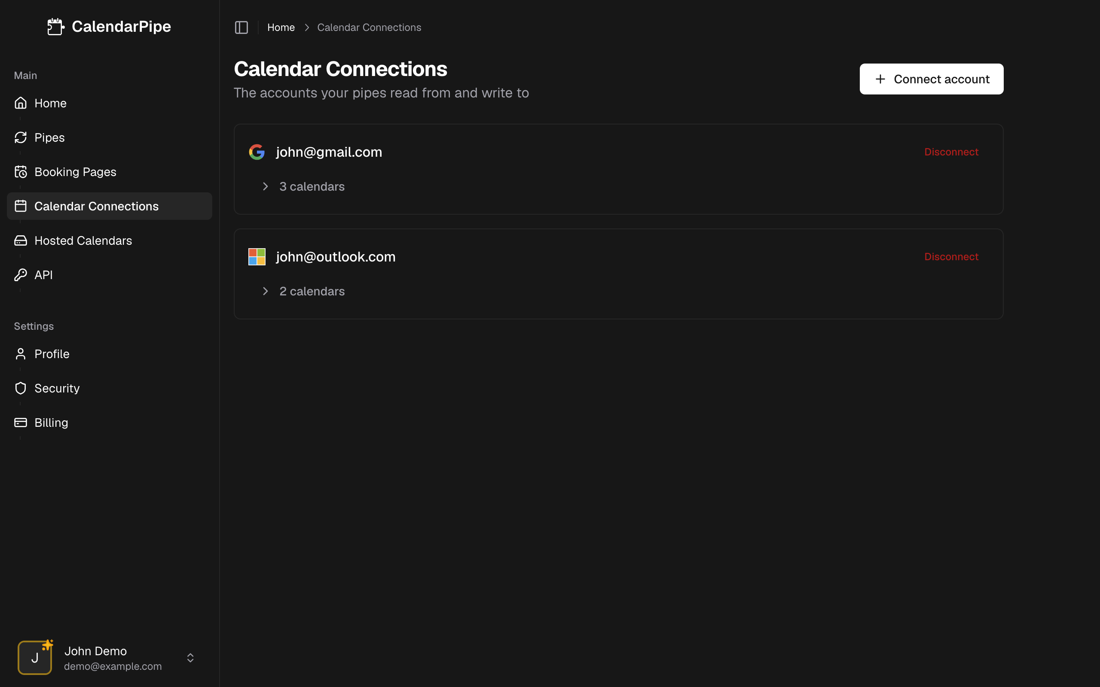The image size is (1100, 687).
Task: Open the Security settings item
Action: 109,388
